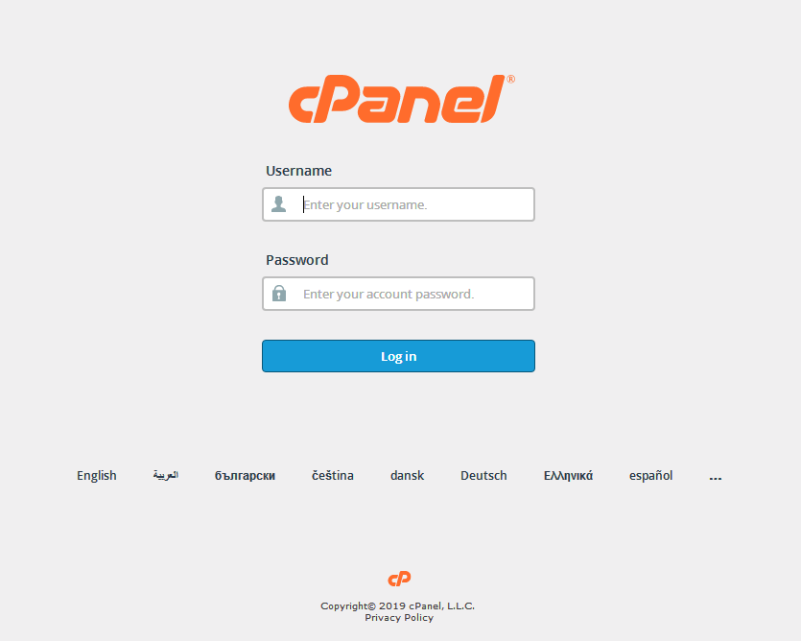Focus the account Password input field
The width and height of the screenshot is (801, 641).
pyautogui.click(x=398, y=294)
